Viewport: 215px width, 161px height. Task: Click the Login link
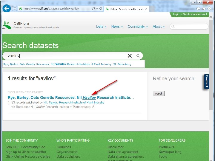[176, 14]
